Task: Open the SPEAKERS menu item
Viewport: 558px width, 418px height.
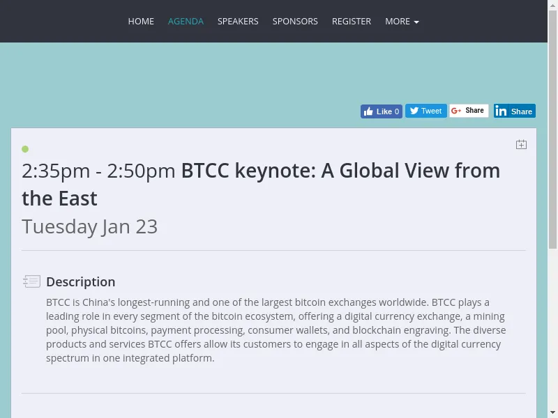Action: pyautogui.click(x=238, y=22)
